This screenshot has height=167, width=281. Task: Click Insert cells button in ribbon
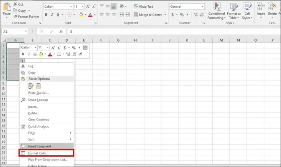pos(261,10)
